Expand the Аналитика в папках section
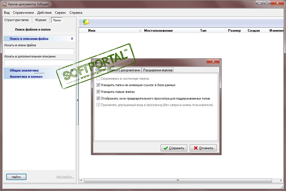 [26, 77]
